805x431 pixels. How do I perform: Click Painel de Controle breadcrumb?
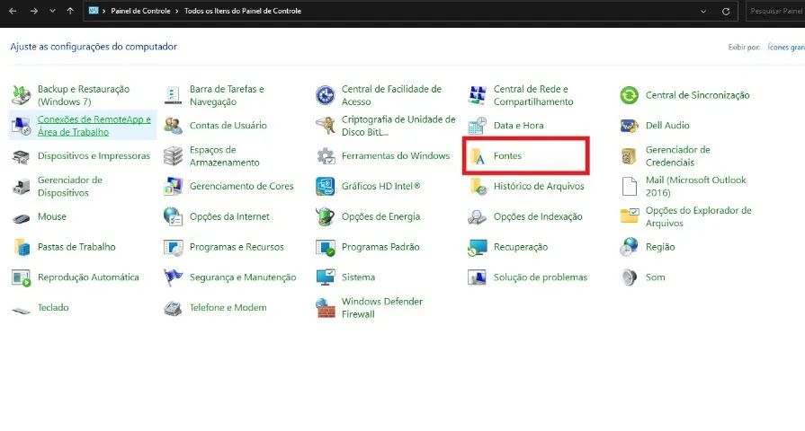[140, 11]
